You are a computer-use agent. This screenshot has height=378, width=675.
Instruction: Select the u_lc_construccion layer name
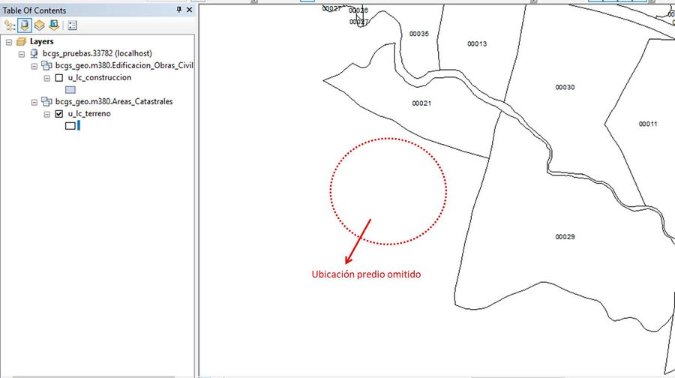click(100, 77)
